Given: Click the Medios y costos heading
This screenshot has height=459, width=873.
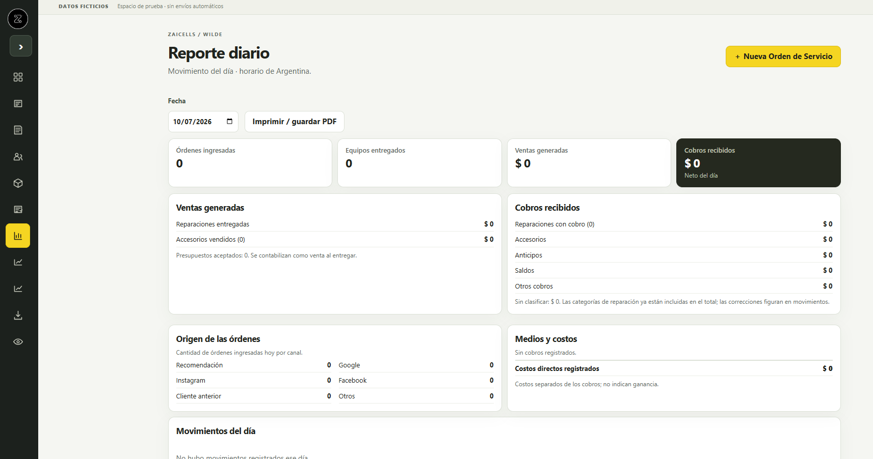Looking at the screenshot, I should click(x=546, y=339).
